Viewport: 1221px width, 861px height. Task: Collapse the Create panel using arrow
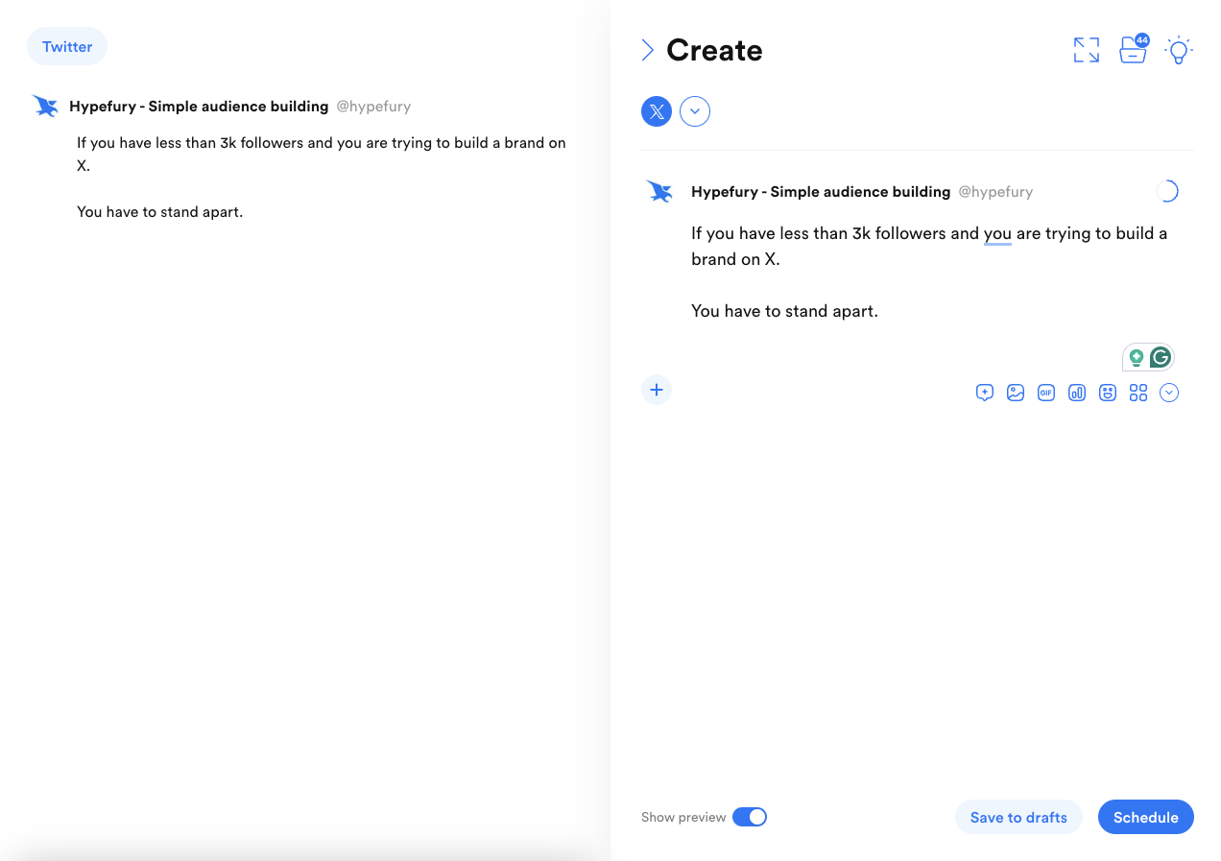tap(648, 50)
